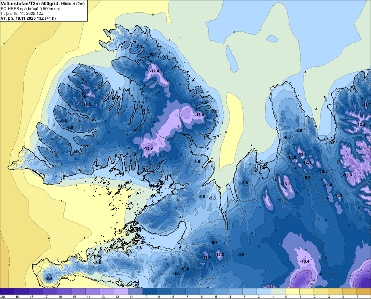Pick the legend colour swatch labelled 0
Image resolution: width=371 pixels, height=299 pixels.
pyautogui.click(x=292, y=291)
